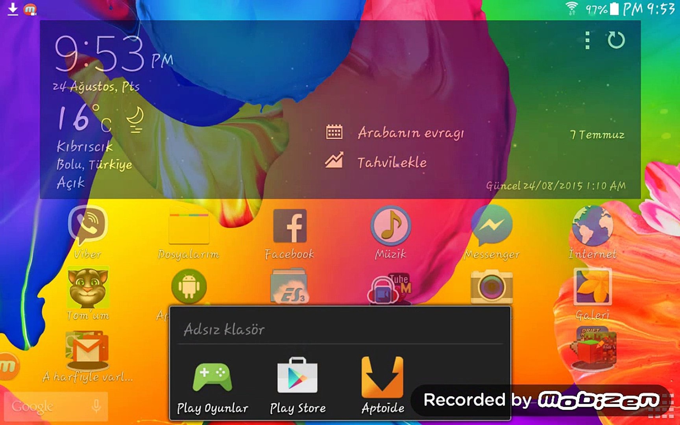Launch the Camera app
Image resolution: width=680 pixels, height=425 pixels.
492,286
